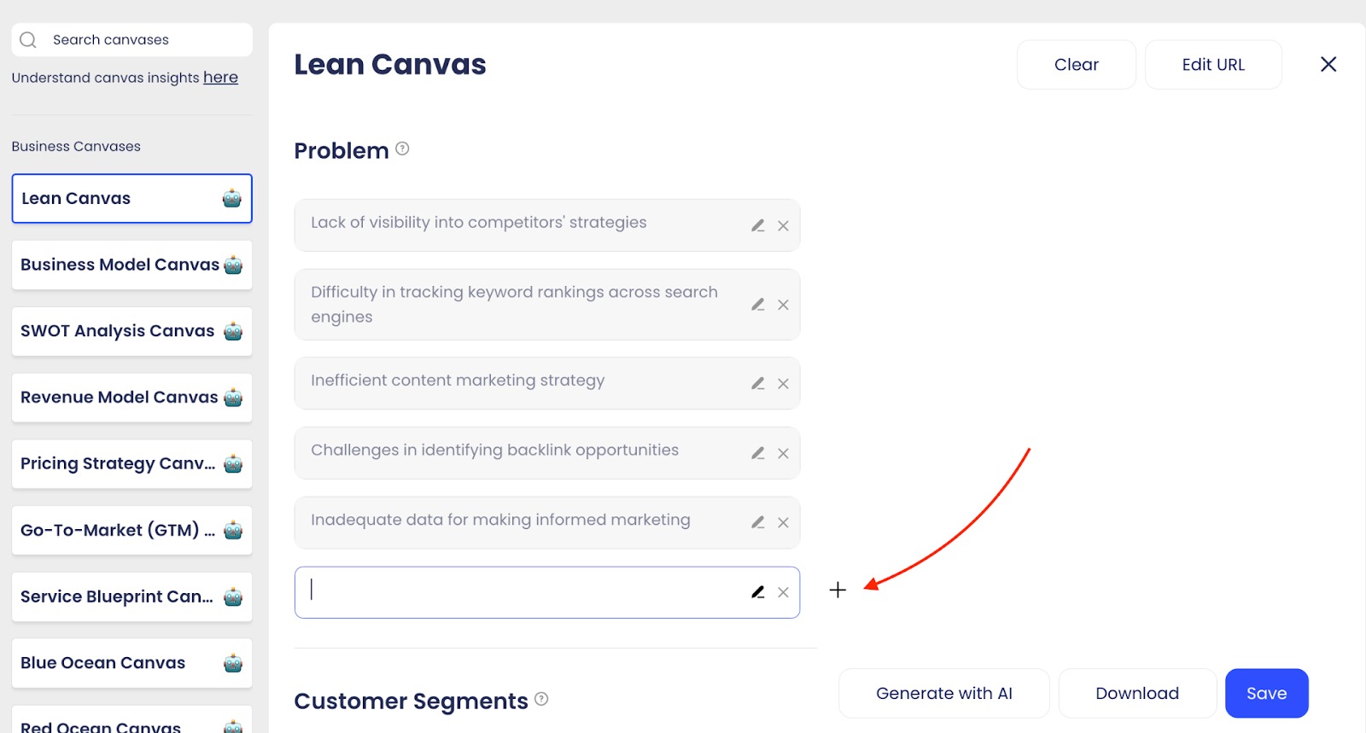Image resolution: width=1366 pixels, height=733 pixels.
Task: Follow the 'here' canvas insights link
Action: pyautogui.click(x=220, y=78)
